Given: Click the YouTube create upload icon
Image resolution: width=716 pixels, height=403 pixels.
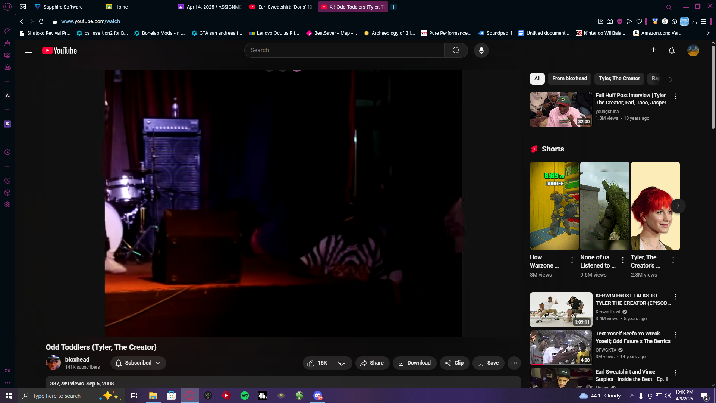Looking at the screenshot, I should 653,50.
